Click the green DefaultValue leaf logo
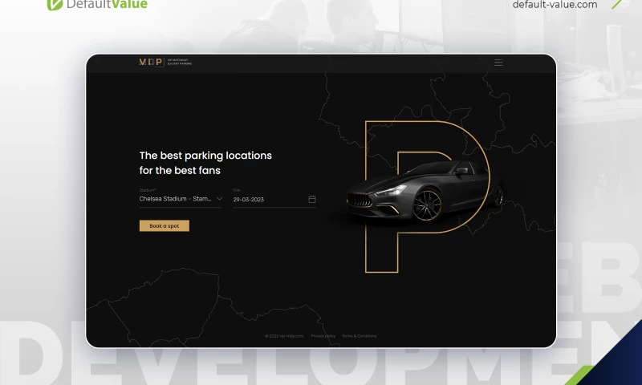The image size is (642, 385). pos(55,5)
